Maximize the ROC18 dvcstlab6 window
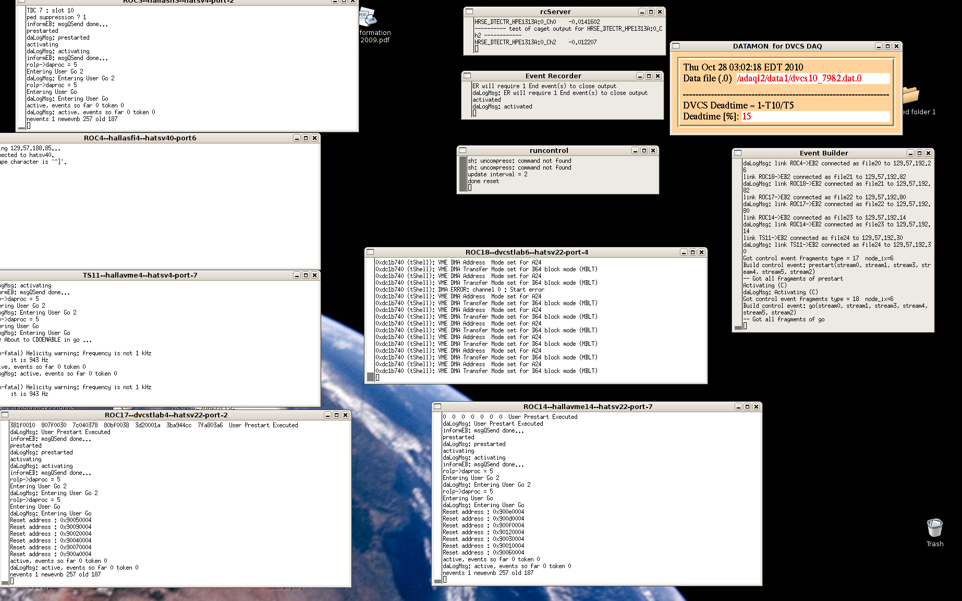Viewport: 962px width, 601px height. pos(692,252)
